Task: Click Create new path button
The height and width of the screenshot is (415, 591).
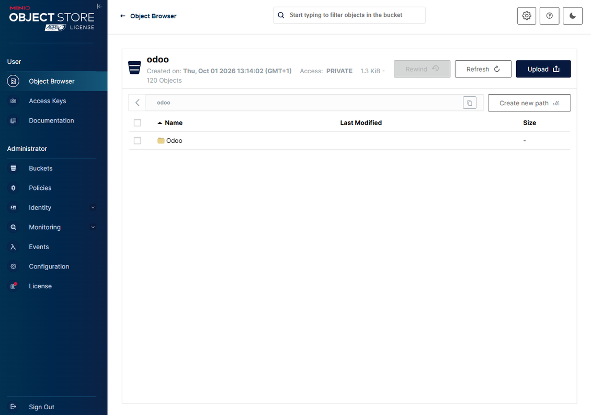Action: (x=529, y=103)
